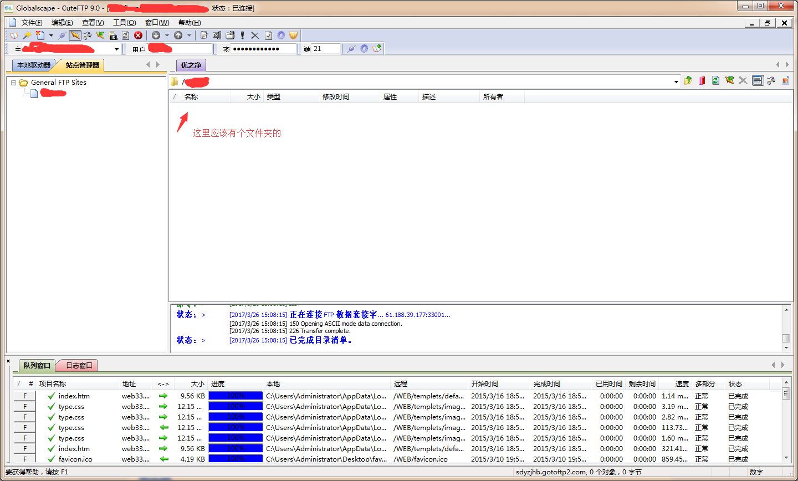The width and height of the screenshot is (798, 481).
Task: Click the '226 Transfer complete.' log line
Action: 320,331
